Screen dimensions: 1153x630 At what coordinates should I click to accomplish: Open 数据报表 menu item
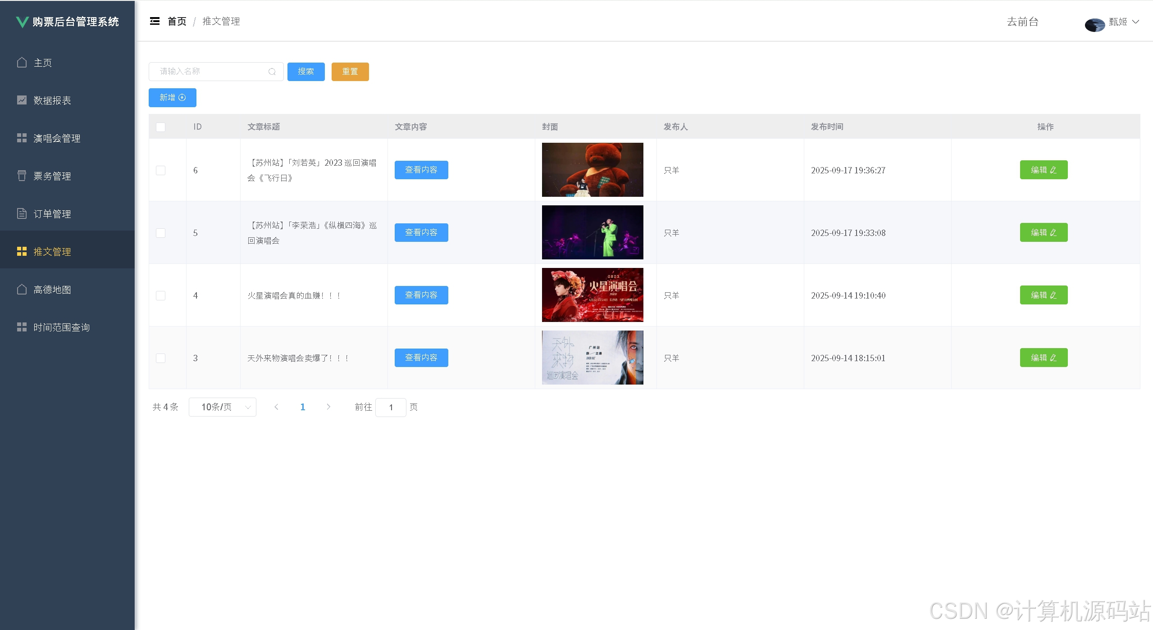68,100
